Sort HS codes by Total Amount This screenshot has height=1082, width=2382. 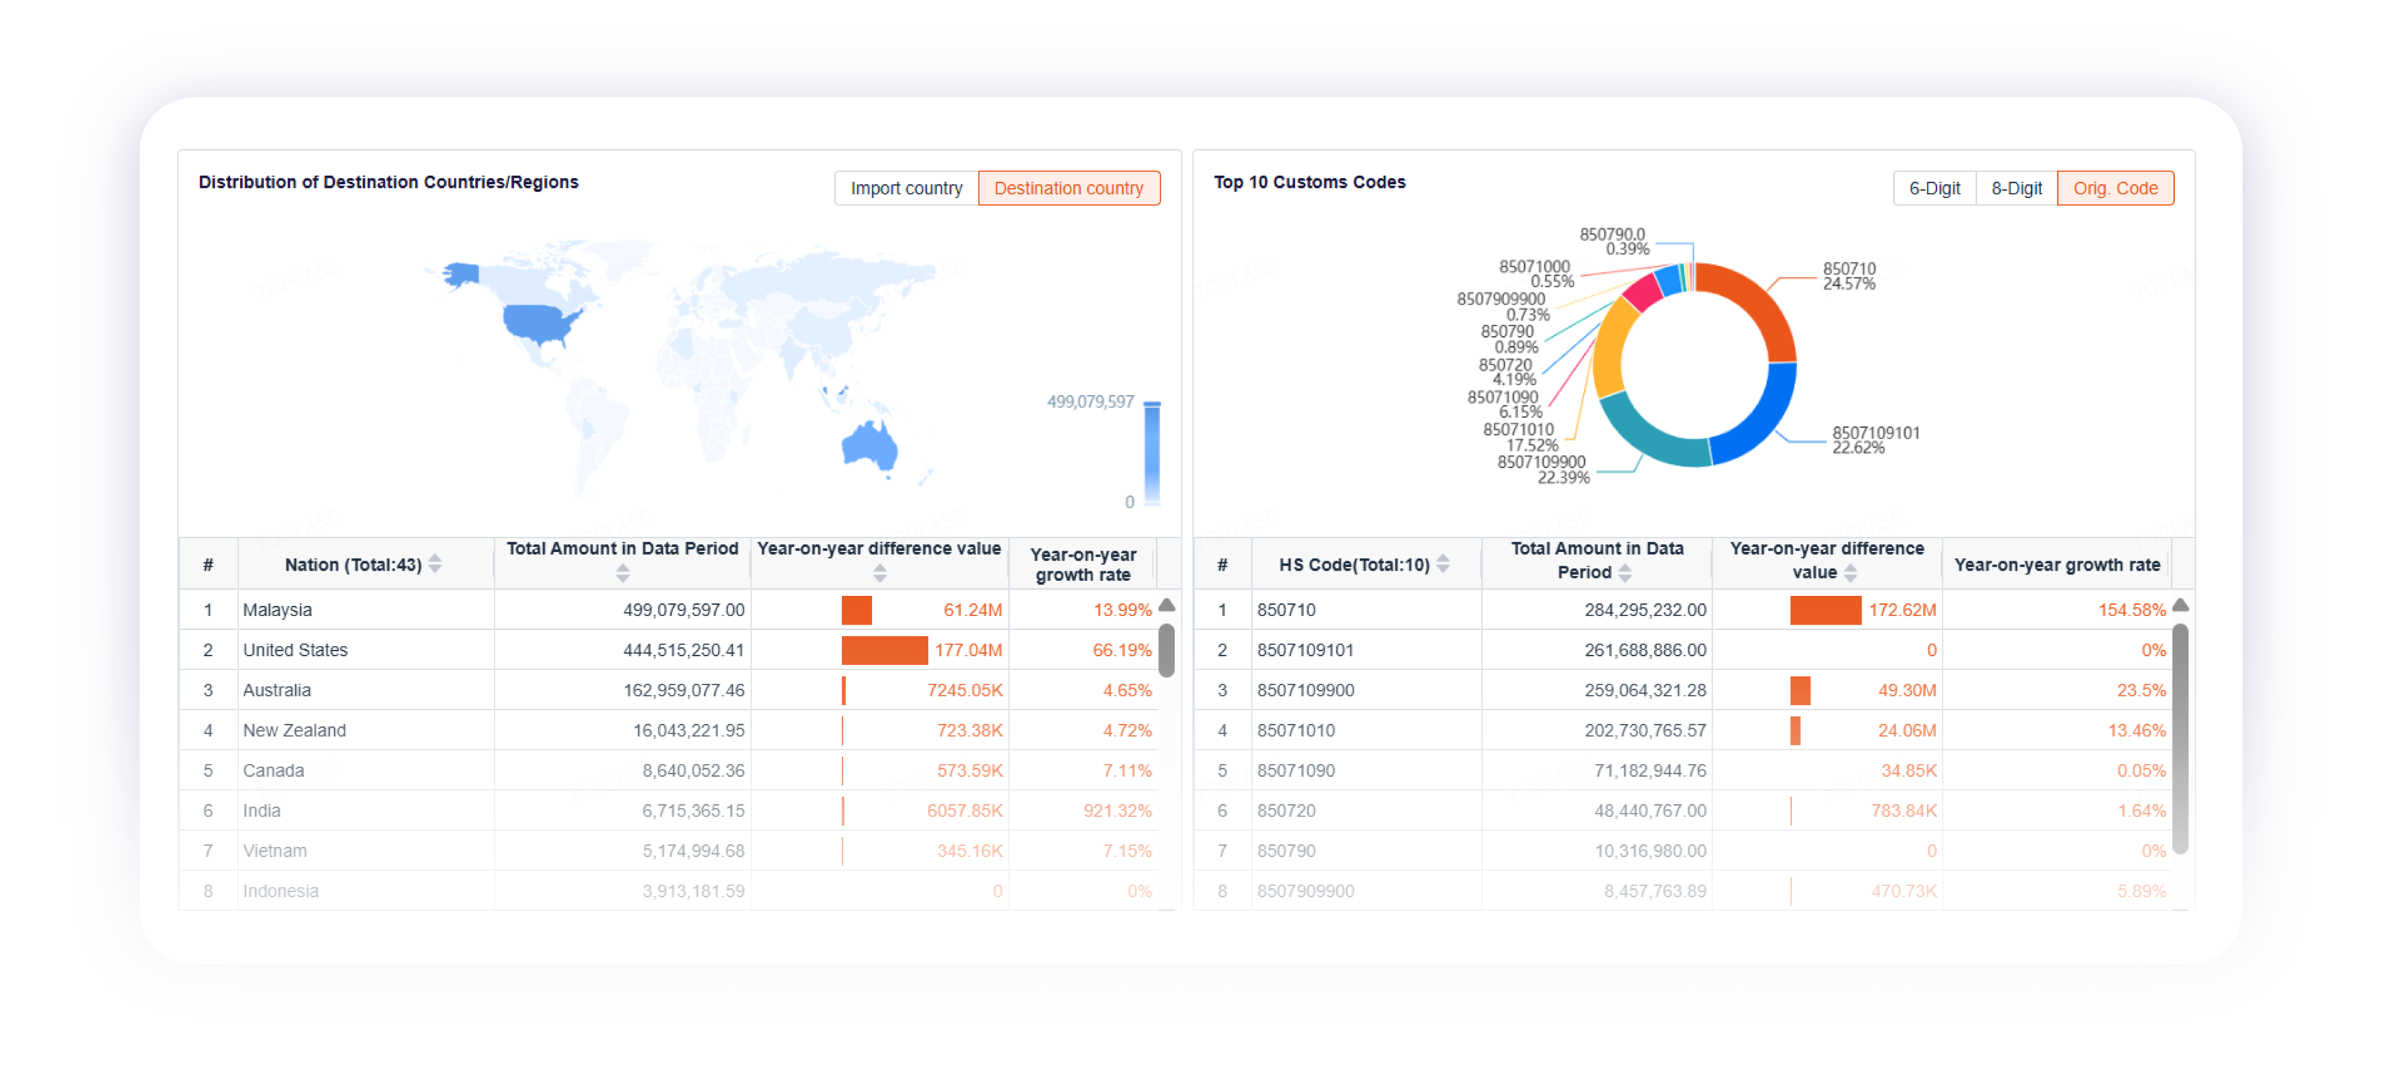1625,573
